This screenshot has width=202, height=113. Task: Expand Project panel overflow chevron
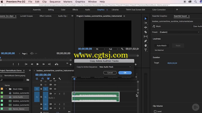[30, 71]
